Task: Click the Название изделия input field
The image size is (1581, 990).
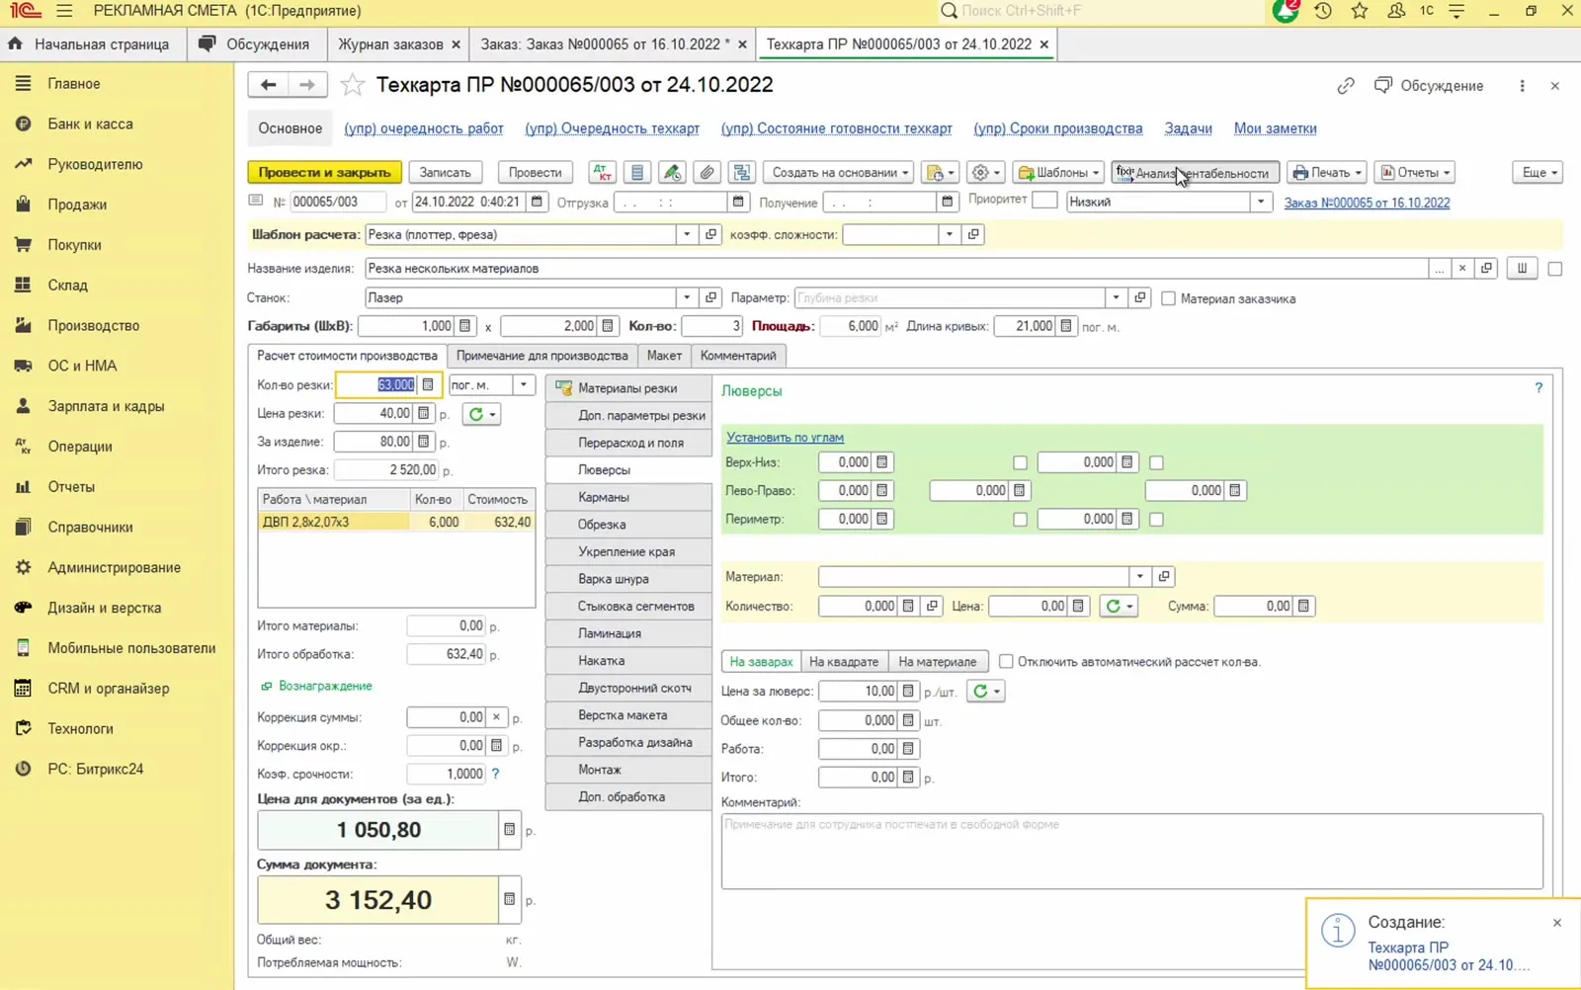Action: [x=896, y=269]
